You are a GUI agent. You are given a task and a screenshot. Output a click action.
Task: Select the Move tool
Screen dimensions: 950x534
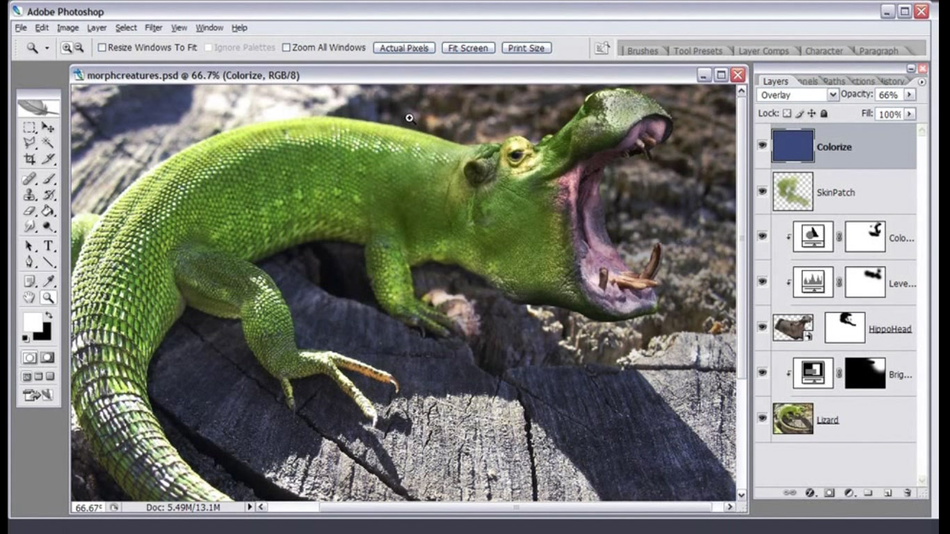click(48, 127)
